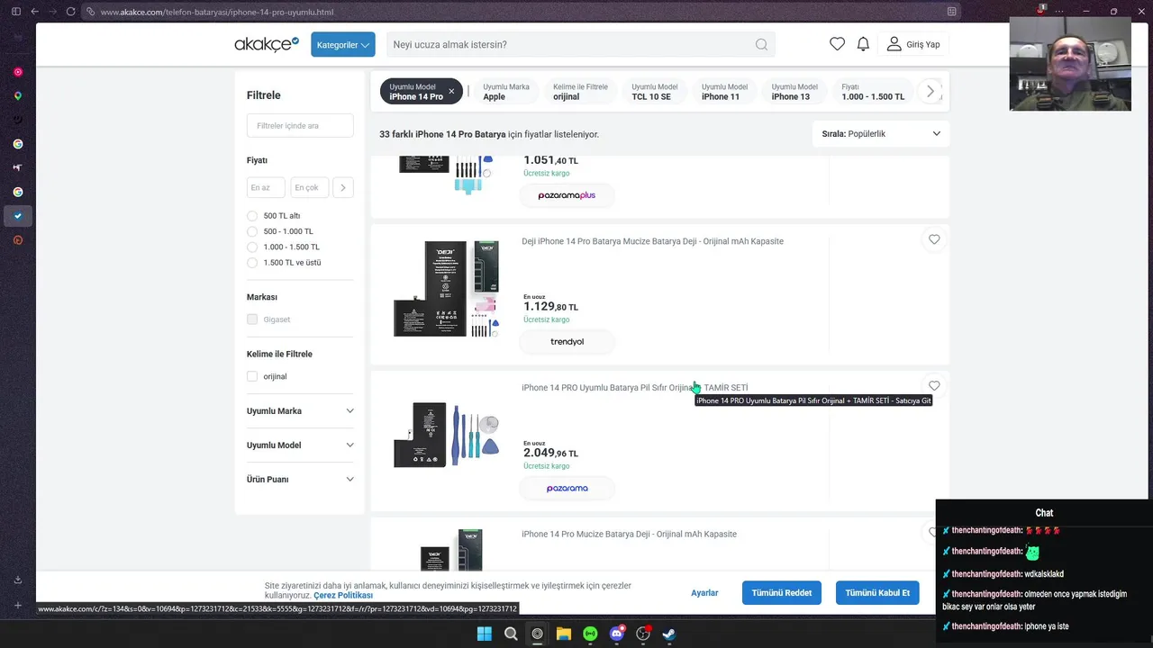This screenshot has width=1153, height=648.
Task: Open the TAMİR SETİ battery product thumbnail
Action: click(446, 436)
